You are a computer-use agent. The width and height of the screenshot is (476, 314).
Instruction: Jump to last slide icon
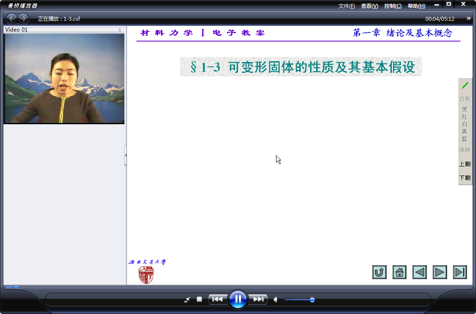pos(460,272)
